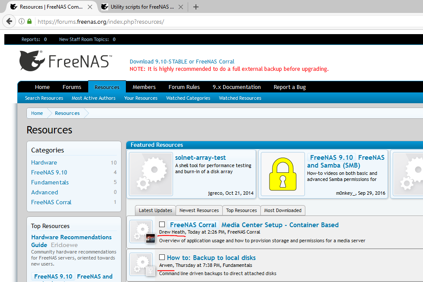Click Drew Heath's small avatar image
Screen dimensions: 423x282
coord(150,238)
